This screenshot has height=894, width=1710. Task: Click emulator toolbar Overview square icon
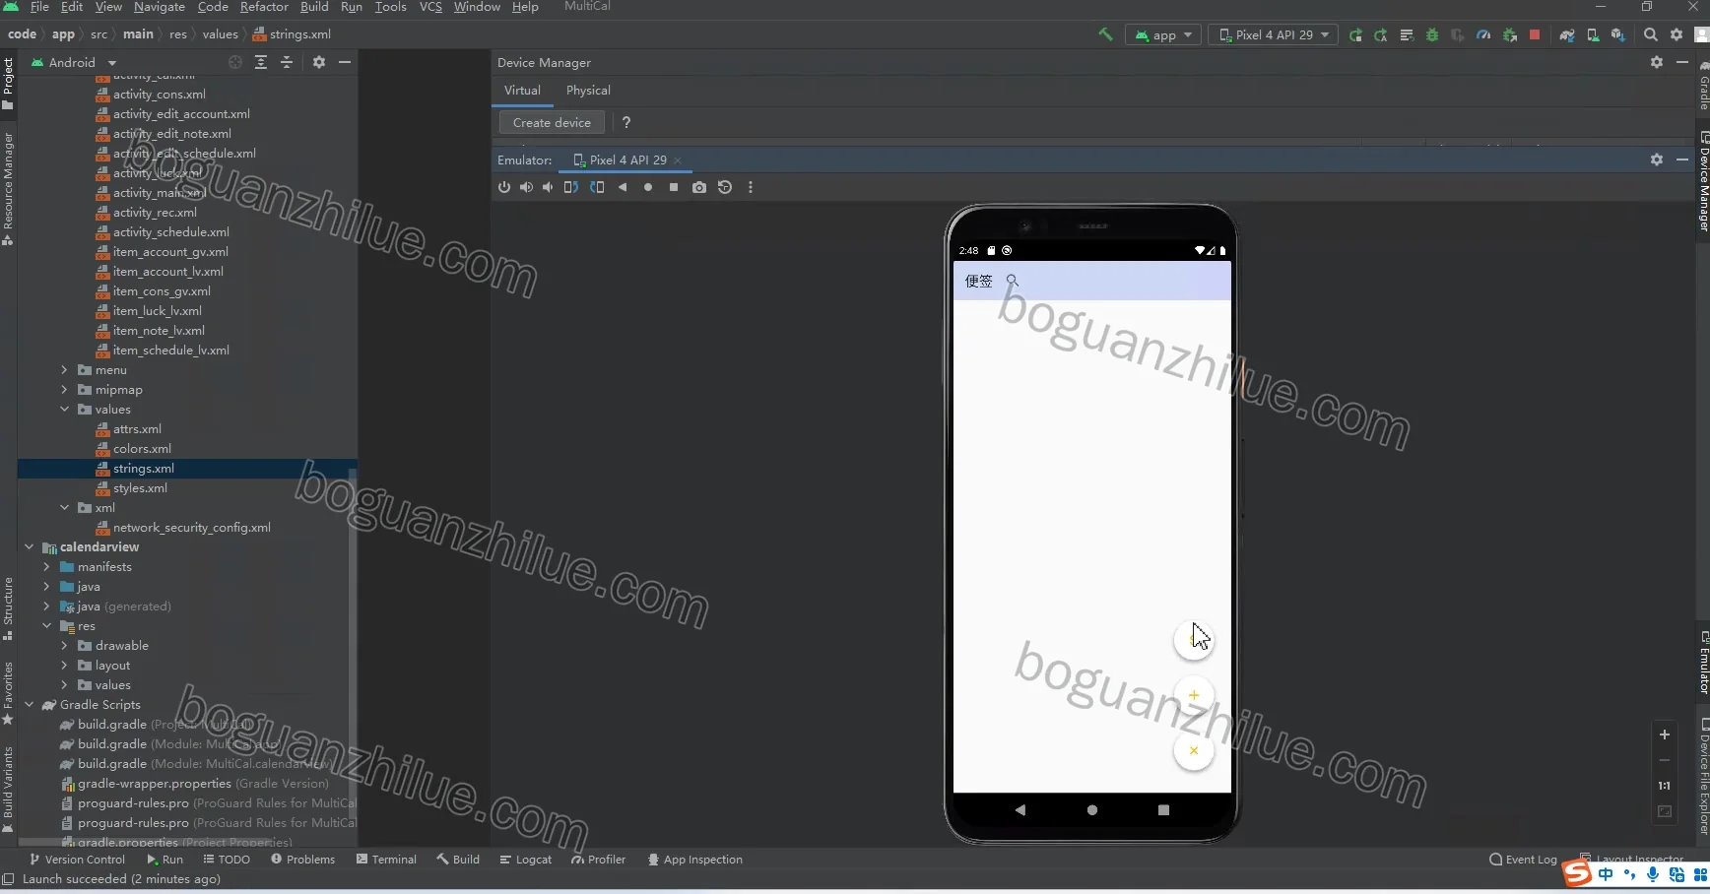674,187
